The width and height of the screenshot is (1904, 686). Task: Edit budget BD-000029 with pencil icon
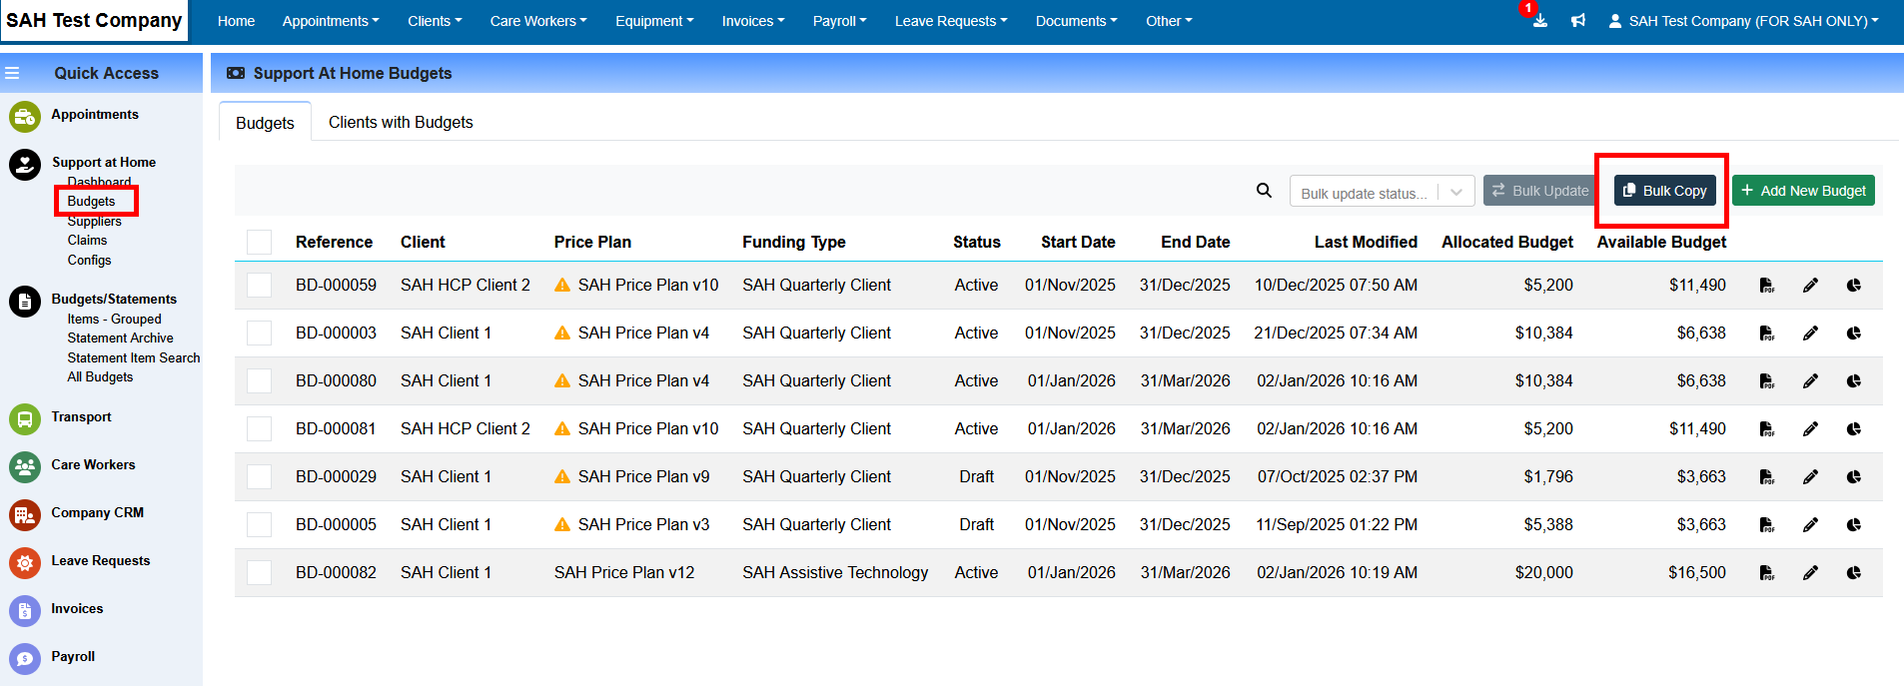(x=1810, y=477)
